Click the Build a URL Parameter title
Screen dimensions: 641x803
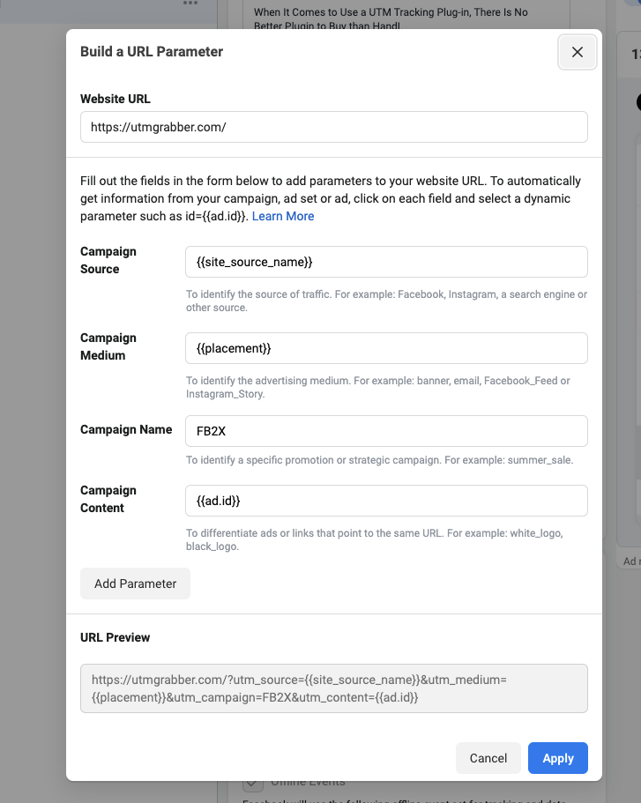coord(152,52)
